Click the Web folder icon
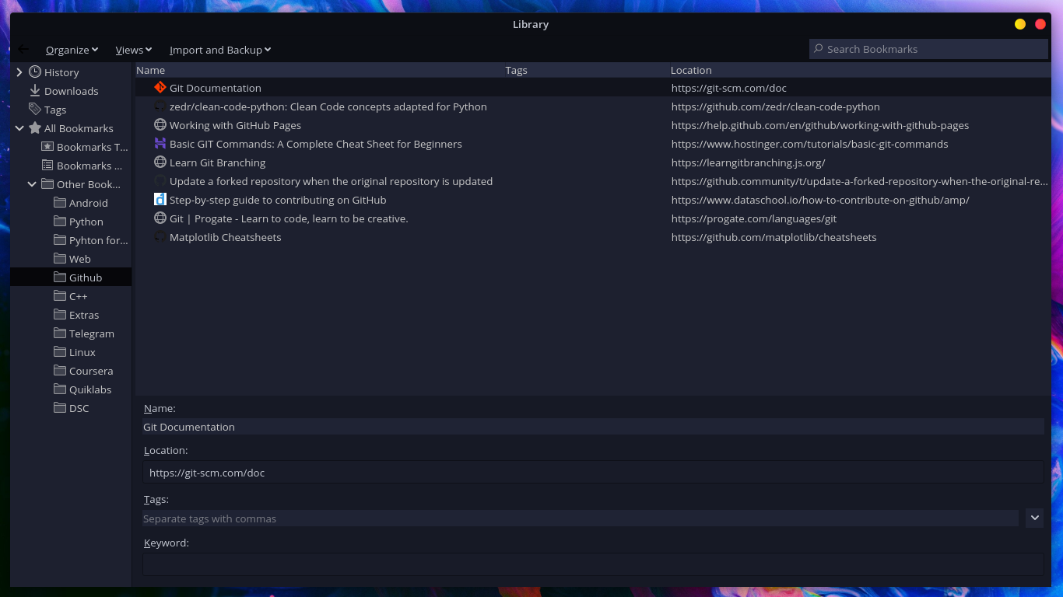Image resolution: width=1063 pixels, height=597 pixels. [x=60, y=259]
